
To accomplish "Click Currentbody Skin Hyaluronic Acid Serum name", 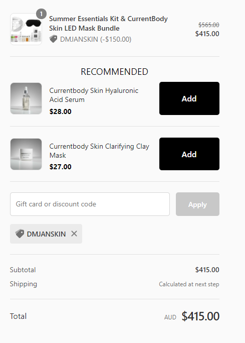I will click(x=94, y=95).
